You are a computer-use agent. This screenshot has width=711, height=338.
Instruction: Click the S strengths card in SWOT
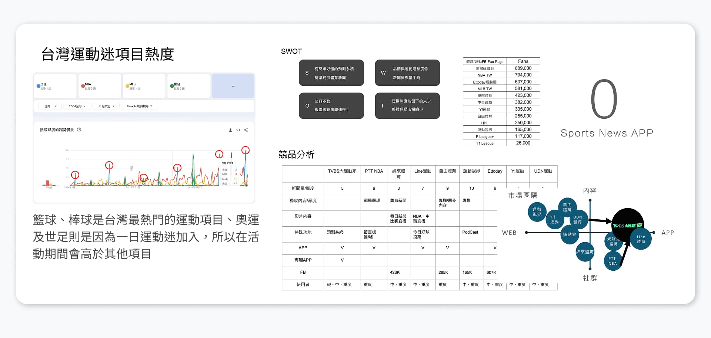[331, 73]
